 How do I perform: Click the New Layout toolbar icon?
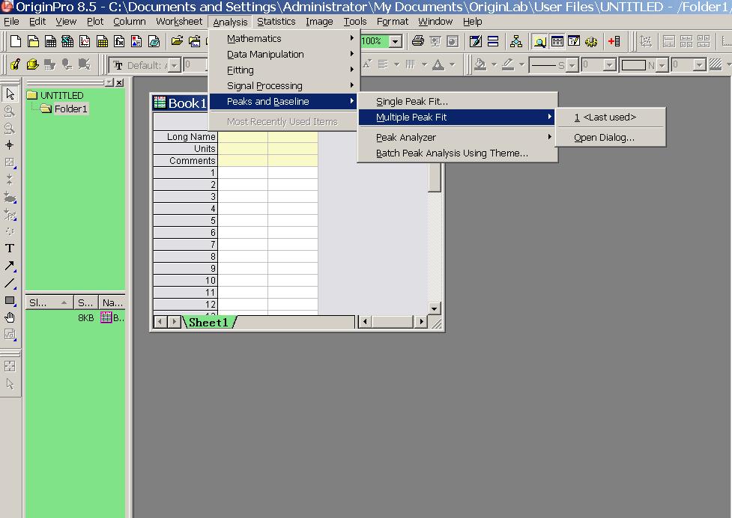point(136,41)
